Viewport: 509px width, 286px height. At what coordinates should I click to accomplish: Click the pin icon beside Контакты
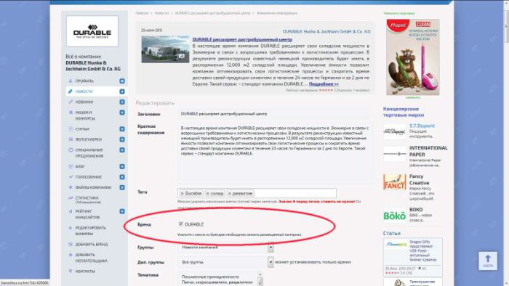click(71, 271)
